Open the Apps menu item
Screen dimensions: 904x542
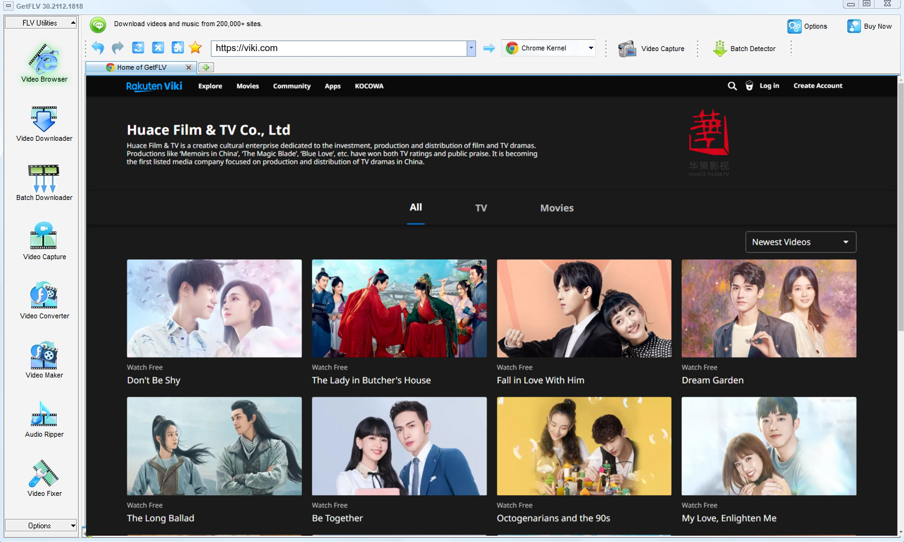[x=333, y=86]
